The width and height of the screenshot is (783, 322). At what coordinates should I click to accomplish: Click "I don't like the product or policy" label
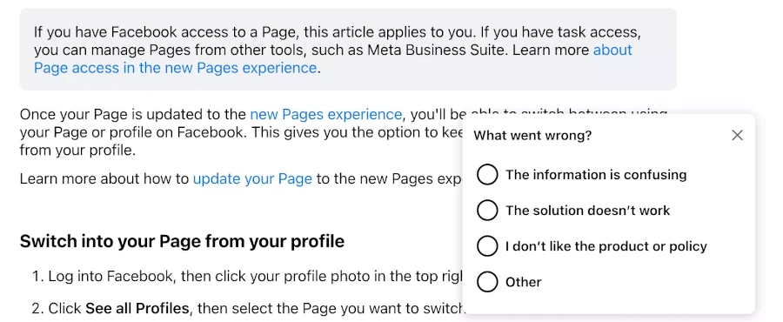point(606,246)
